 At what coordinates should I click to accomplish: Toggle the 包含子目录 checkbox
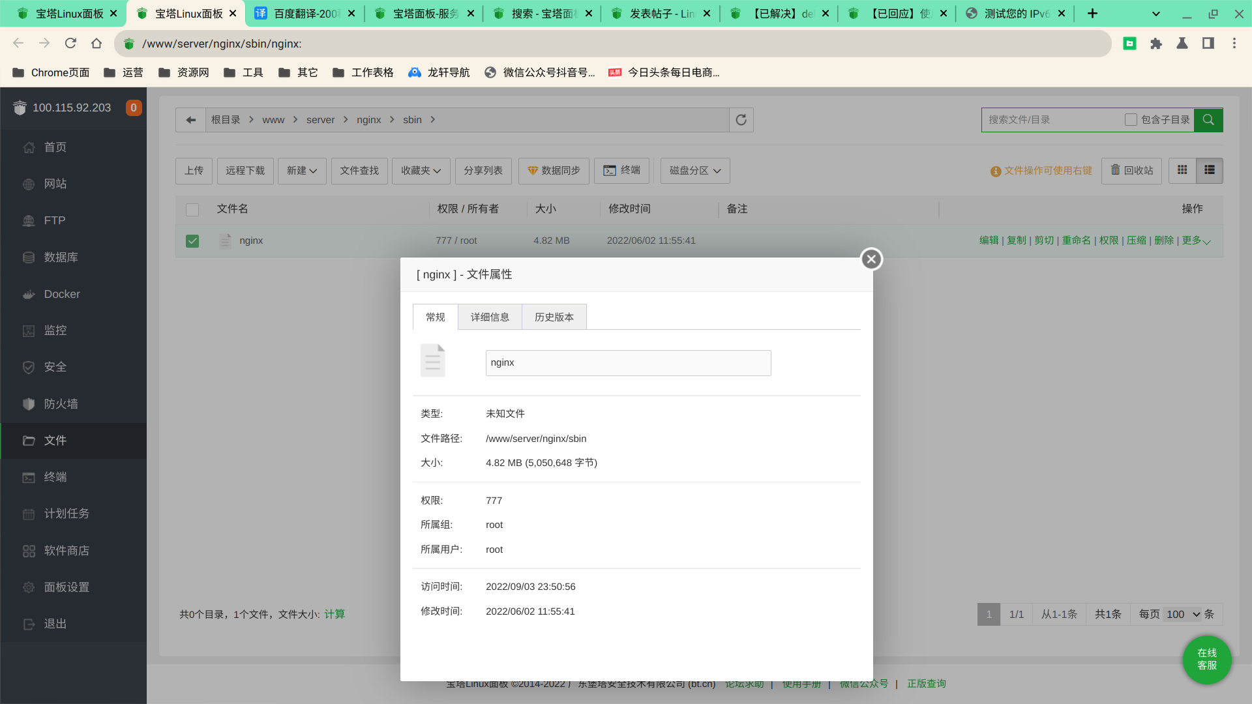[1131, 120]
